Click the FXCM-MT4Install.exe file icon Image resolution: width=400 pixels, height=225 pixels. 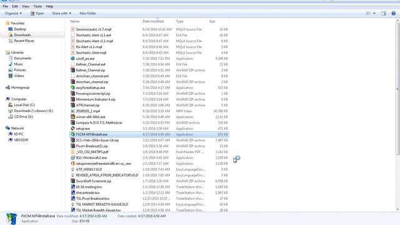pyautogui.click(x=72, y=134)
